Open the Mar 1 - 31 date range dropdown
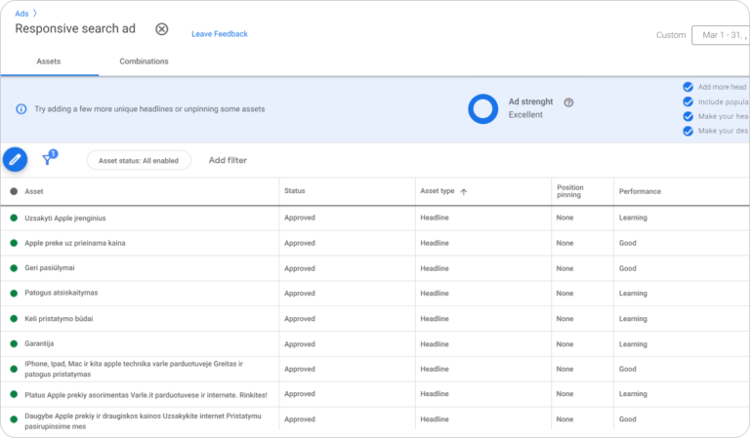The height and width of the screenshot is (438, 750). click(x=721, y=35)
